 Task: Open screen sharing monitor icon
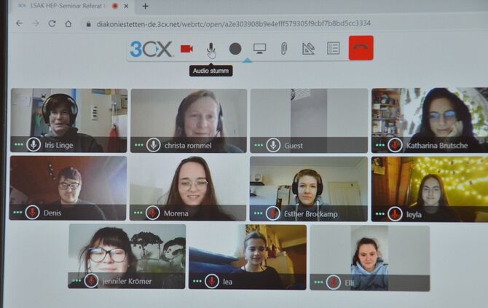tap(259, 49)
